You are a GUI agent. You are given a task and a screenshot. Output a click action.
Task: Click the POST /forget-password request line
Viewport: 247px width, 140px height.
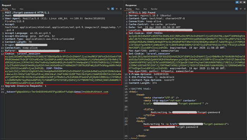[27, 13]
